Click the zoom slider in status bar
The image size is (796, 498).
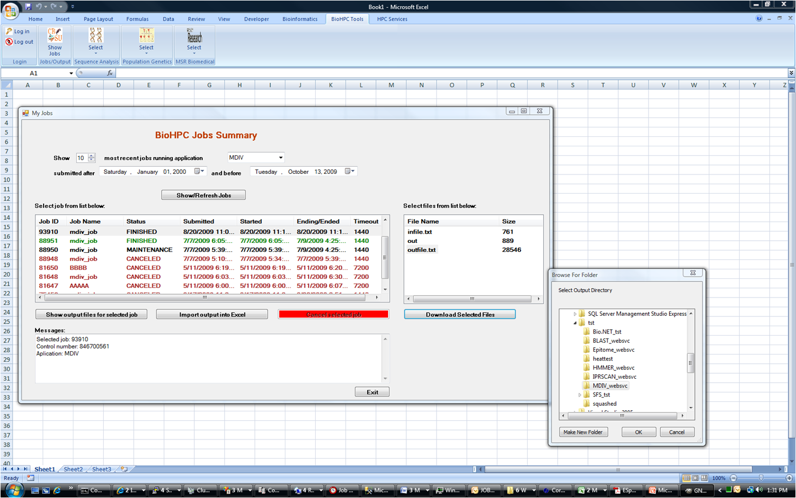(x=761, y=478)
